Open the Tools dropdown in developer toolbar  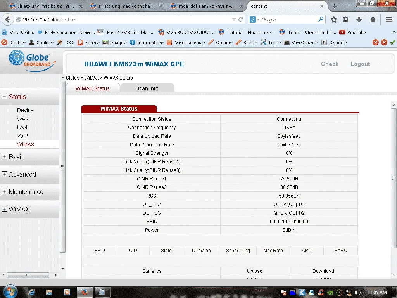pos(271,43)
